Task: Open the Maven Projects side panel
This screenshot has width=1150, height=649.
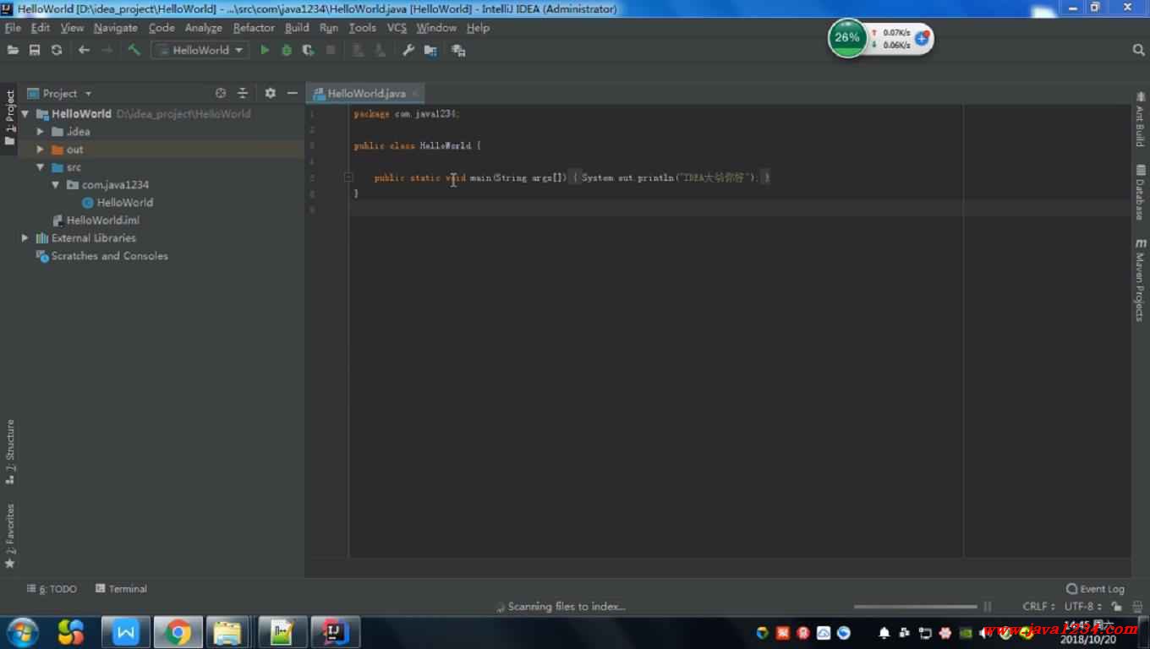Action: [1140, 280]
